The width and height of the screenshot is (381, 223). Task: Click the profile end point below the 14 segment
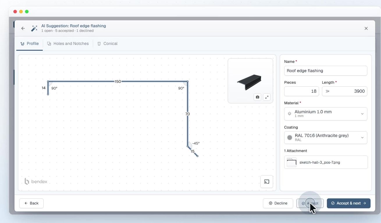(x=48, y=94)
